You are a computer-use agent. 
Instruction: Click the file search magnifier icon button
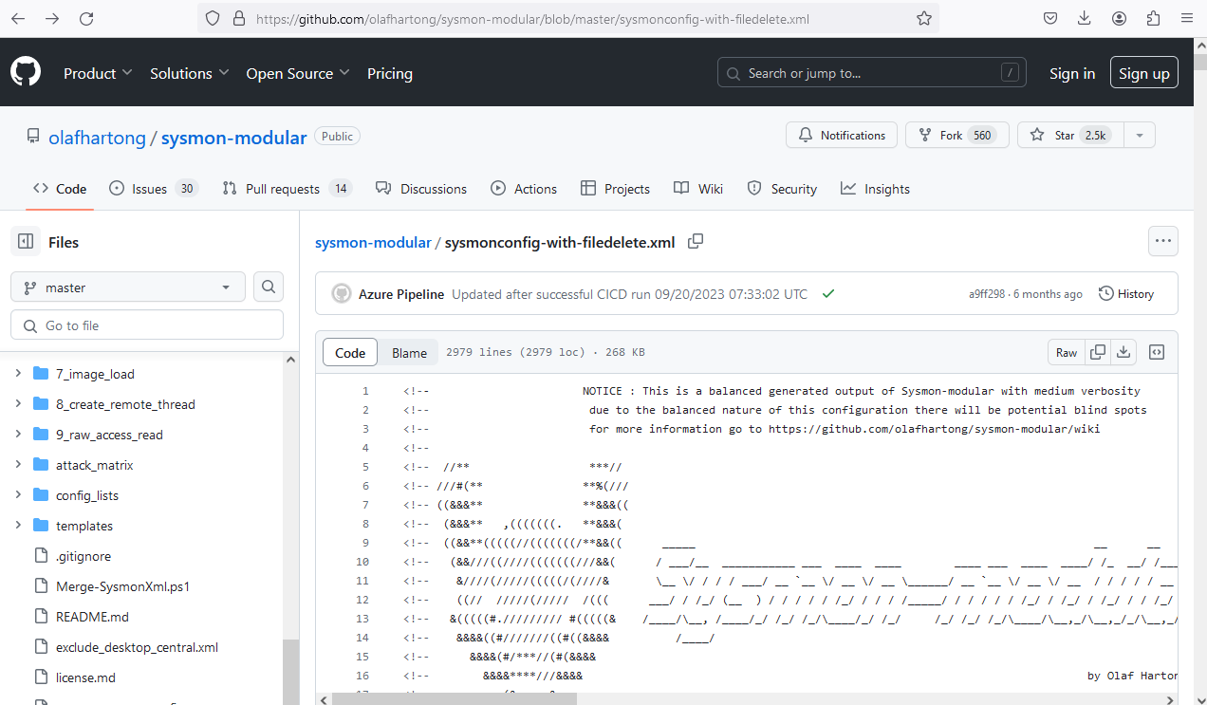(269, 288)
